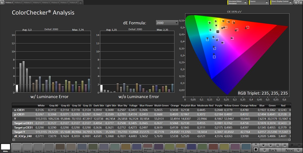This screenshot has width=303, height=153.
Task: Switch to the History 3 tab
Action: point(27,3)
